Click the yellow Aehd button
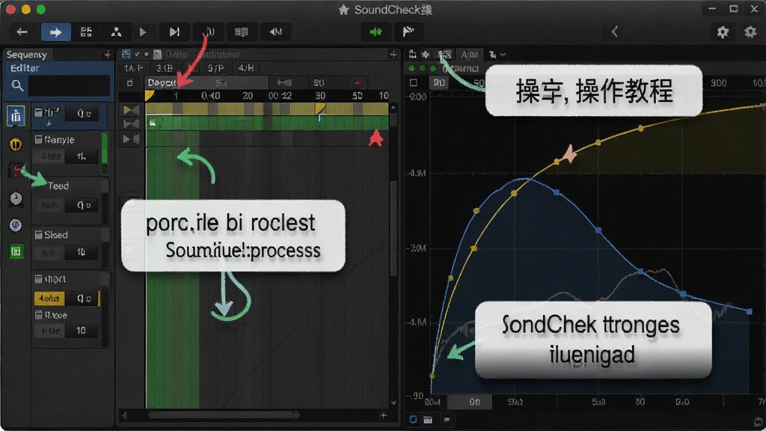Viewport: 766px width, 431px height. pyautogui.click(x=49, y=298)
